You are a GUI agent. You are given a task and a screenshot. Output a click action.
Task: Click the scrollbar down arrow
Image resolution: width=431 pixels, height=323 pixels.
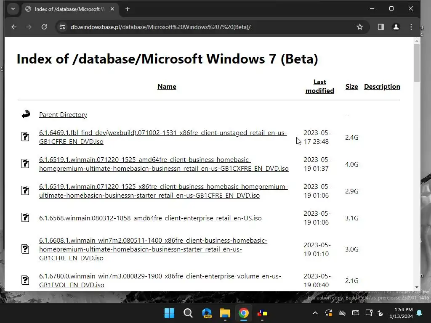[417, 287]
